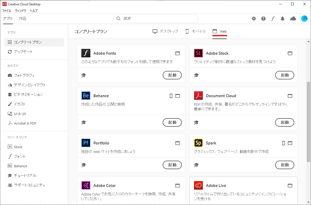
Task: Open the ウィンドウ menu
Action: [x=20, y=11]
